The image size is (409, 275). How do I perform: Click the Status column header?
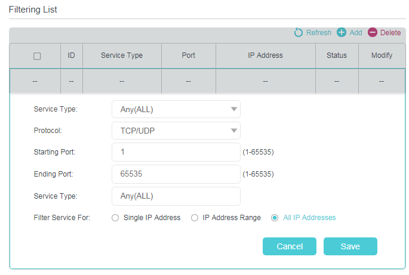coord(337,55)
